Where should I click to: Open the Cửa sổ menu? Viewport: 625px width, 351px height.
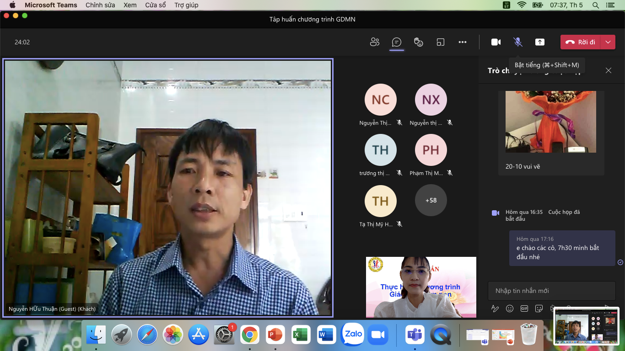[x=155, y=5]
